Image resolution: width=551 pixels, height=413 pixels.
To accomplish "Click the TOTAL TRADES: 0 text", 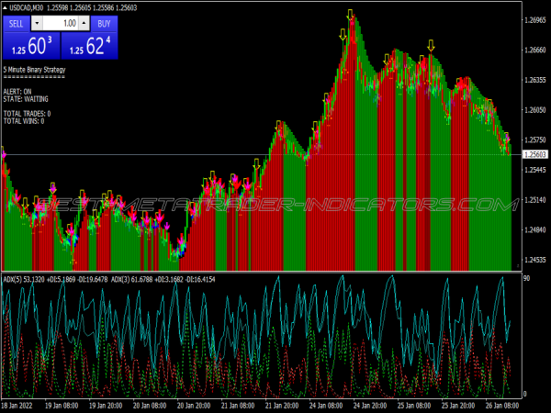I will [27, 114].
